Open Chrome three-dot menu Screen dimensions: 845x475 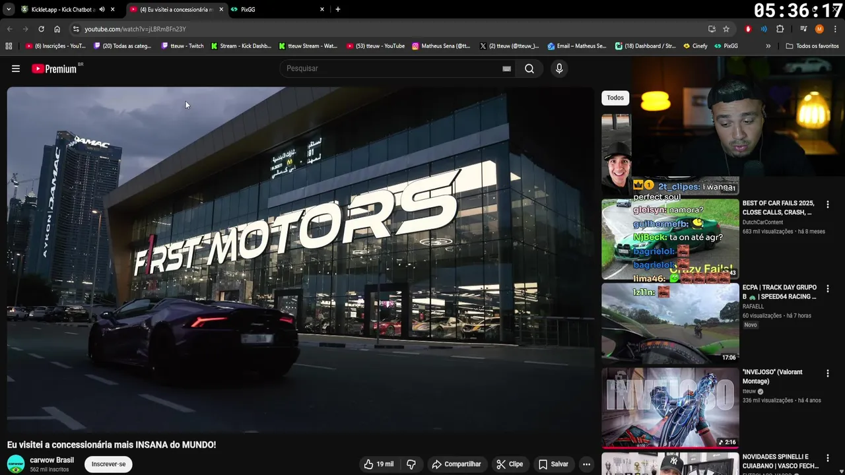pyautogui.click(x=835, y=29)
